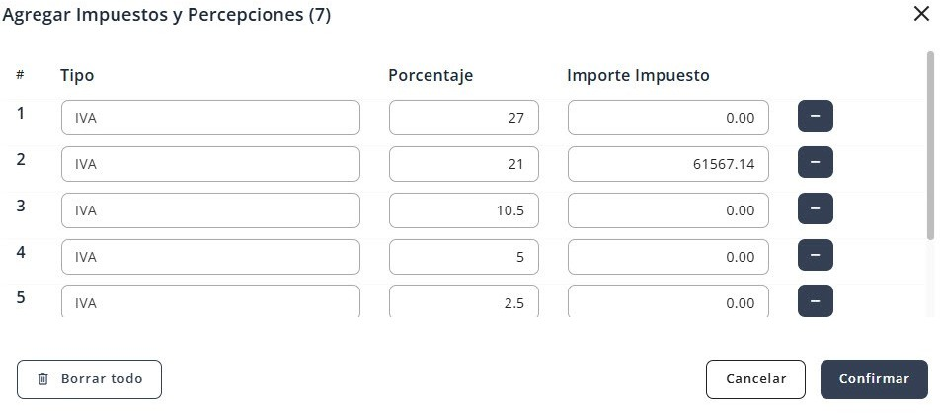
Task: Focus the Tipo field in row 2
Action: click(x=210, y=164)
